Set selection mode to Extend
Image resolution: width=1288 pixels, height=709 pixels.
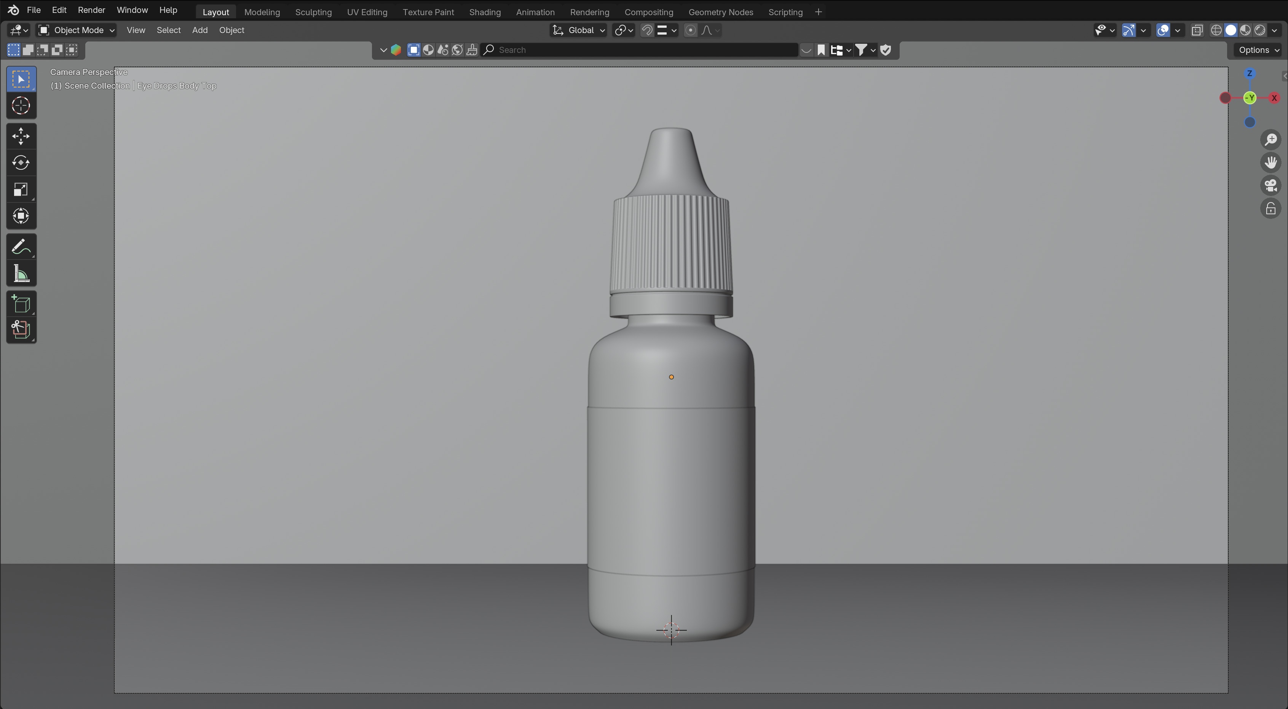pyautogui.click(x=28, y=50)
